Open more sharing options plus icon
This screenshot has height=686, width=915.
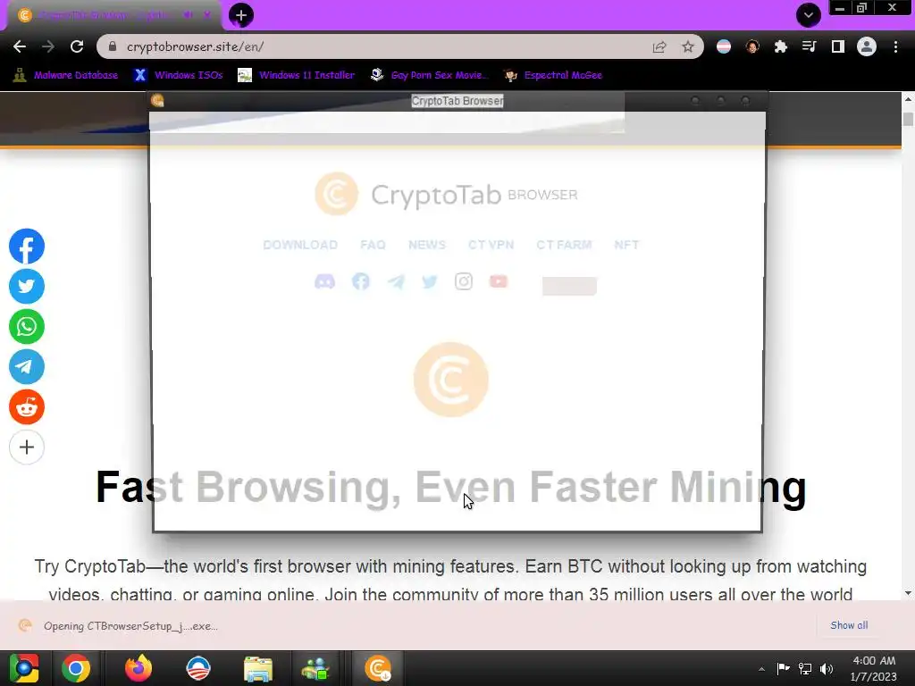[x=26, y=448]
